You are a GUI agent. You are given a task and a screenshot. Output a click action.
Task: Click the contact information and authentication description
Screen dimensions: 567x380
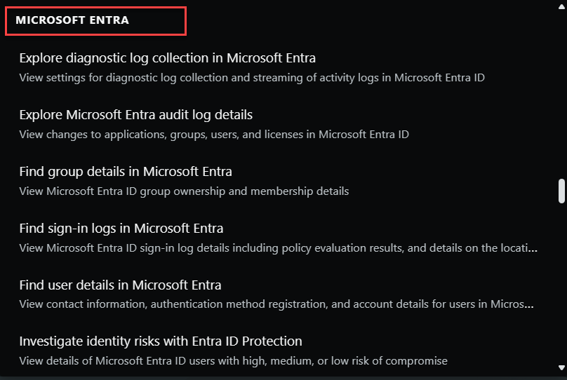coord(274,304)
